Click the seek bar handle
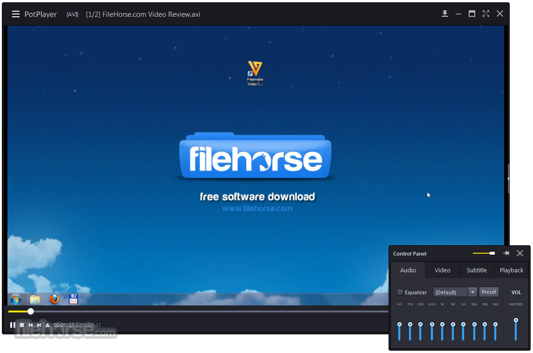The width and height of the screenshot is (533, 353). (31, 311)
